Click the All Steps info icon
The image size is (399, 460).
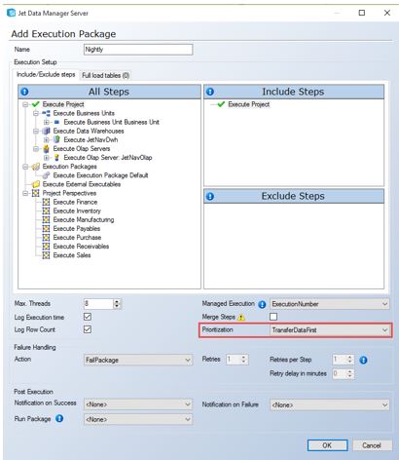(24, 92)
